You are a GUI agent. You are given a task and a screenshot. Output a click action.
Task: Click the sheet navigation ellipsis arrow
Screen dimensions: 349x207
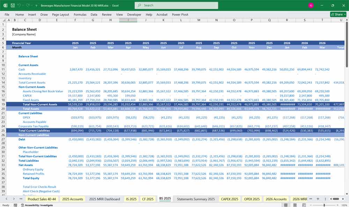click(20, 199)
